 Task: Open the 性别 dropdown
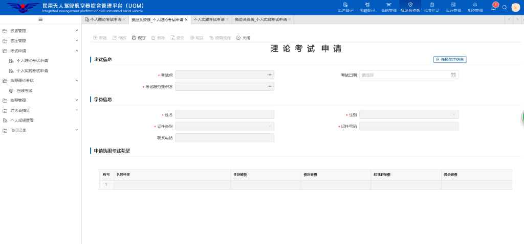coord(409,115)
